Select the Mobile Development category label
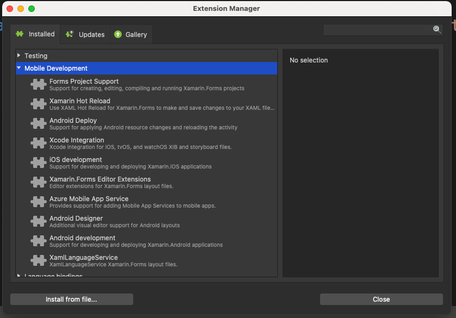 click(56, 68)
